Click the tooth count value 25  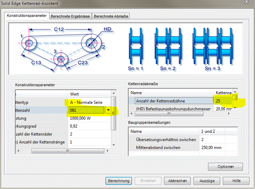click(223, 101)
